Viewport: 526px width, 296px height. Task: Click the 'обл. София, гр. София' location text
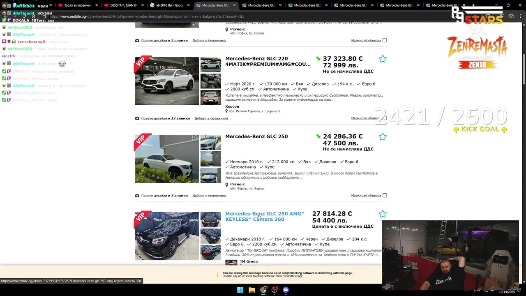(x=247, y=33)
